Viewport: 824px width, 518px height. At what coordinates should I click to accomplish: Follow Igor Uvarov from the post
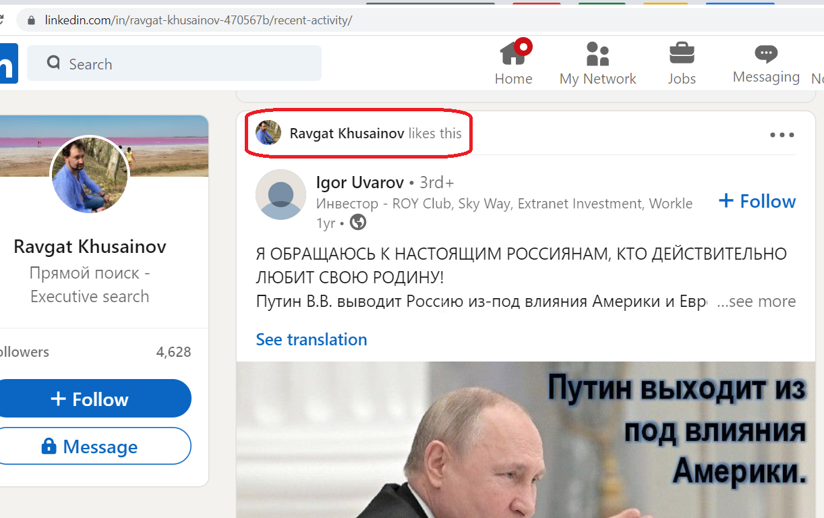[x=757, y=201]
